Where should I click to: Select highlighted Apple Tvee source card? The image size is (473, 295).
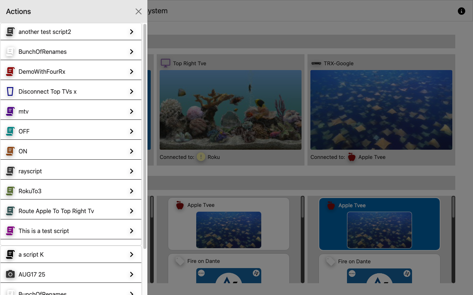coord(380,224)
